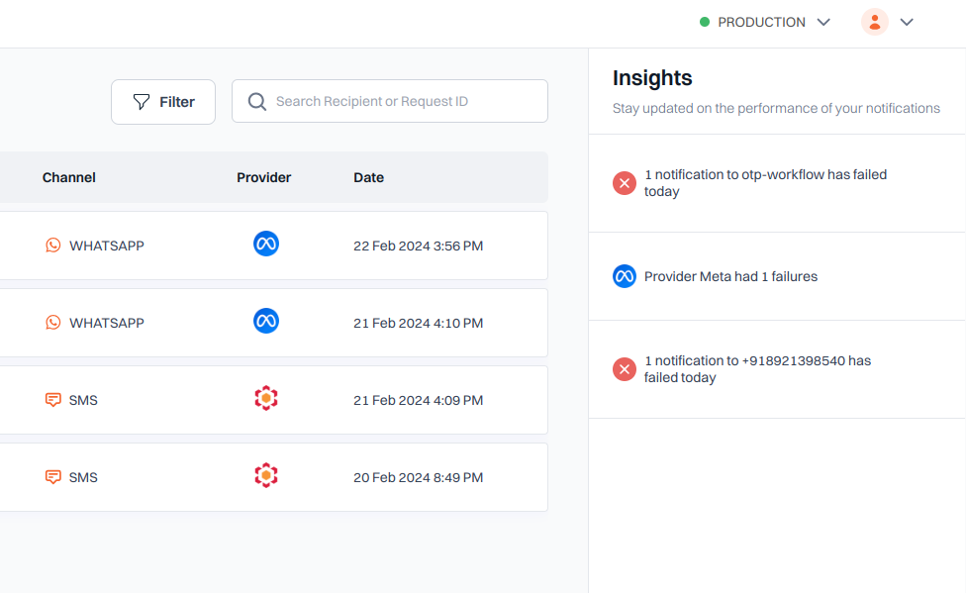Click the user avatar icon
This screenshot has height=593, width=966.
point(874,22)
